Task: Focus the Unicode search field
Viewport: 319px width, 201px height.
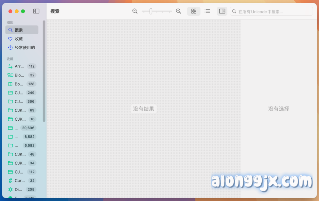Action: pos(274,12)
